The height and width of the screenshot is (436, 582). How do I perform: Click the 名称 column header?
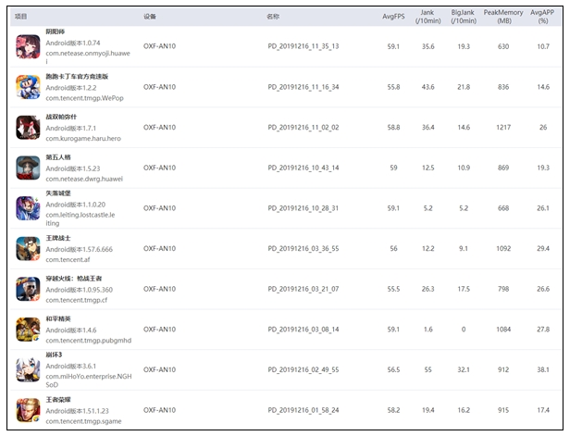pyautogui.click(x=273, y=17)
